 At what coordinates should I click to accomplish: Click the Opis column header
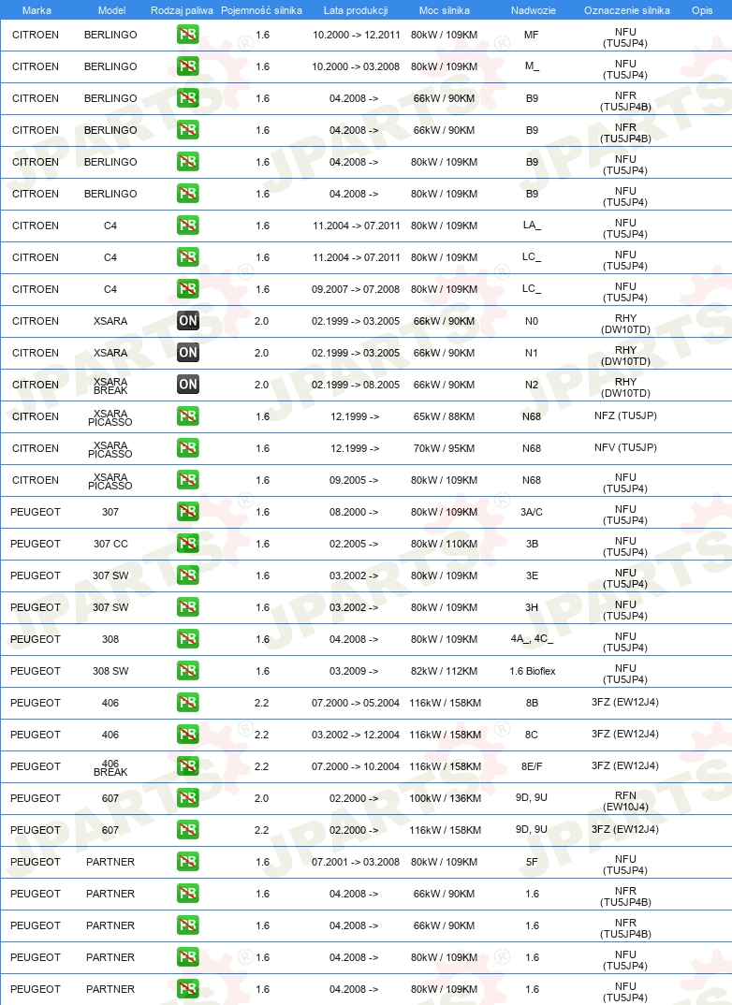(x=702, y=10)
